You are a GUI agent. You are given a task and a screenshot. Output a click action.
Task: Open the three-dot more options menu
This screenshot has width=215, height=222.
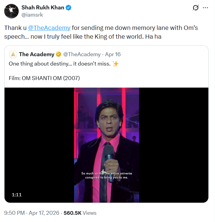(x=206, y=8)
